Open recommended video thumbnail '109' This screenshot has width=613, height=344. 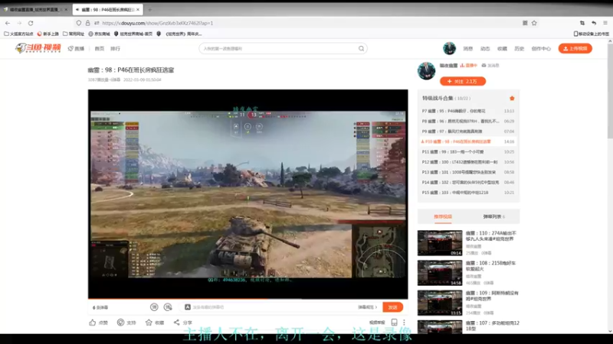coord(440,303)
